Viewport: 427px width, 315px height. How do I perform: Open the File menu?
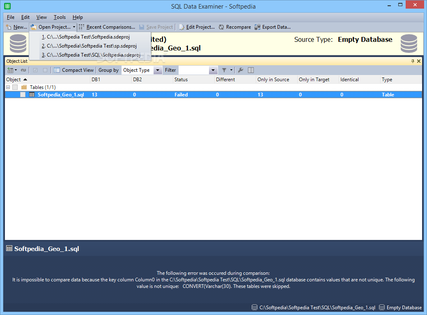pyautogui.click(x=11, y=17)
